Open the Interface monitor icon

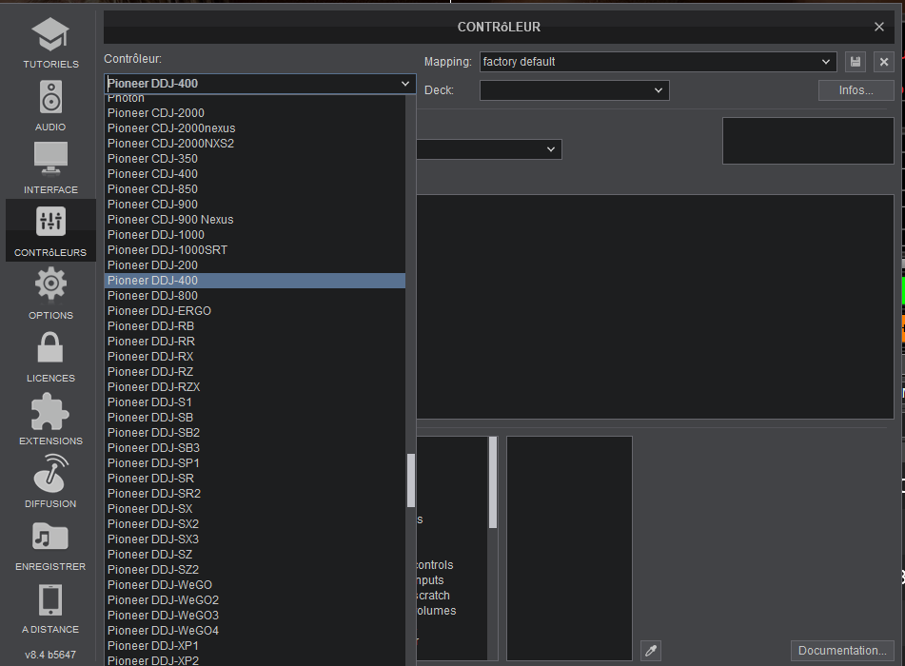click(x=50, y=166)
